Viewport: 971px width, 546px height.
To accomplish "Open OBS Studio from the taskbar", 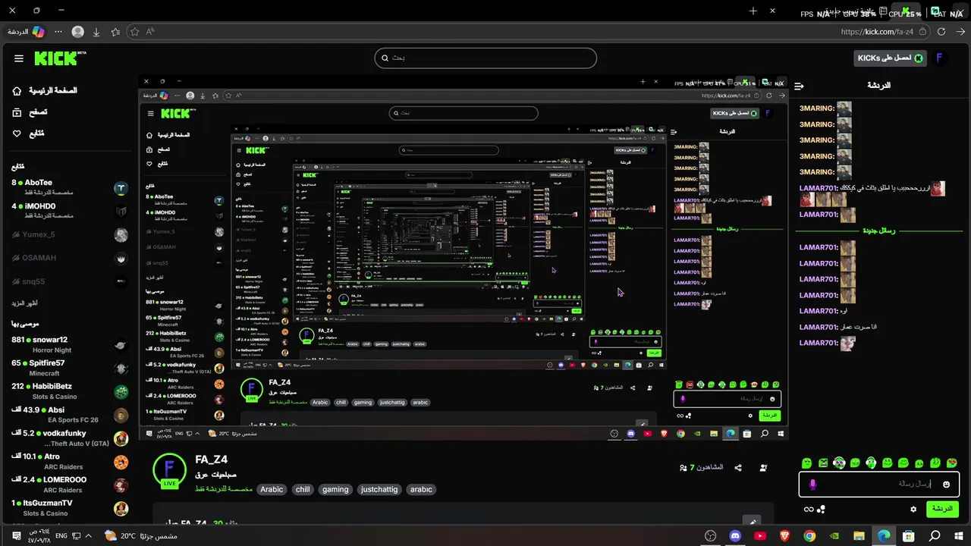I will (x=710, y=535).
